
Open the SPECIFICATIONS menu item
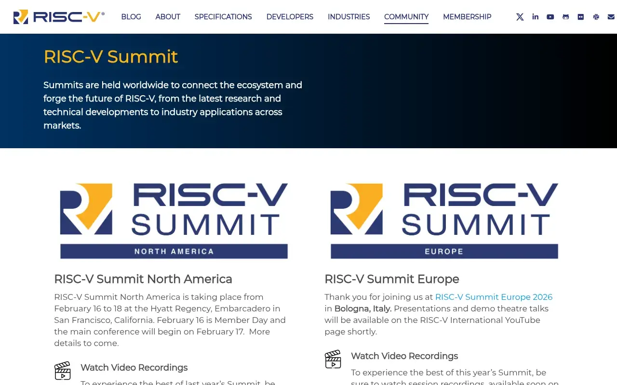pyautogui.click(x=223, y=17)
